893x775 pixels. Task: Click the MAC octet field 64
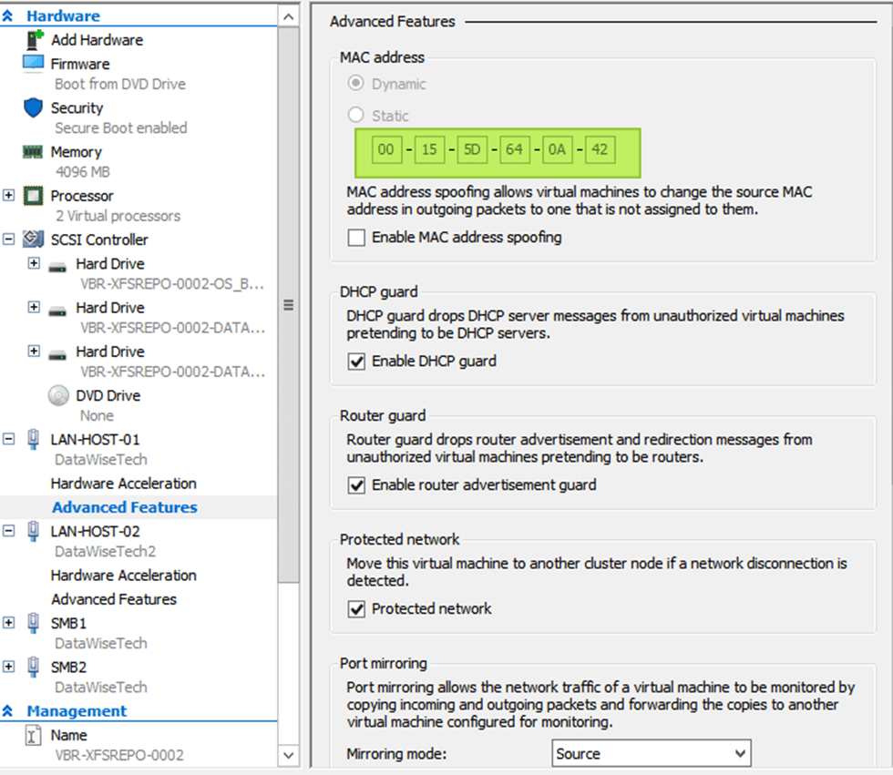514,149
